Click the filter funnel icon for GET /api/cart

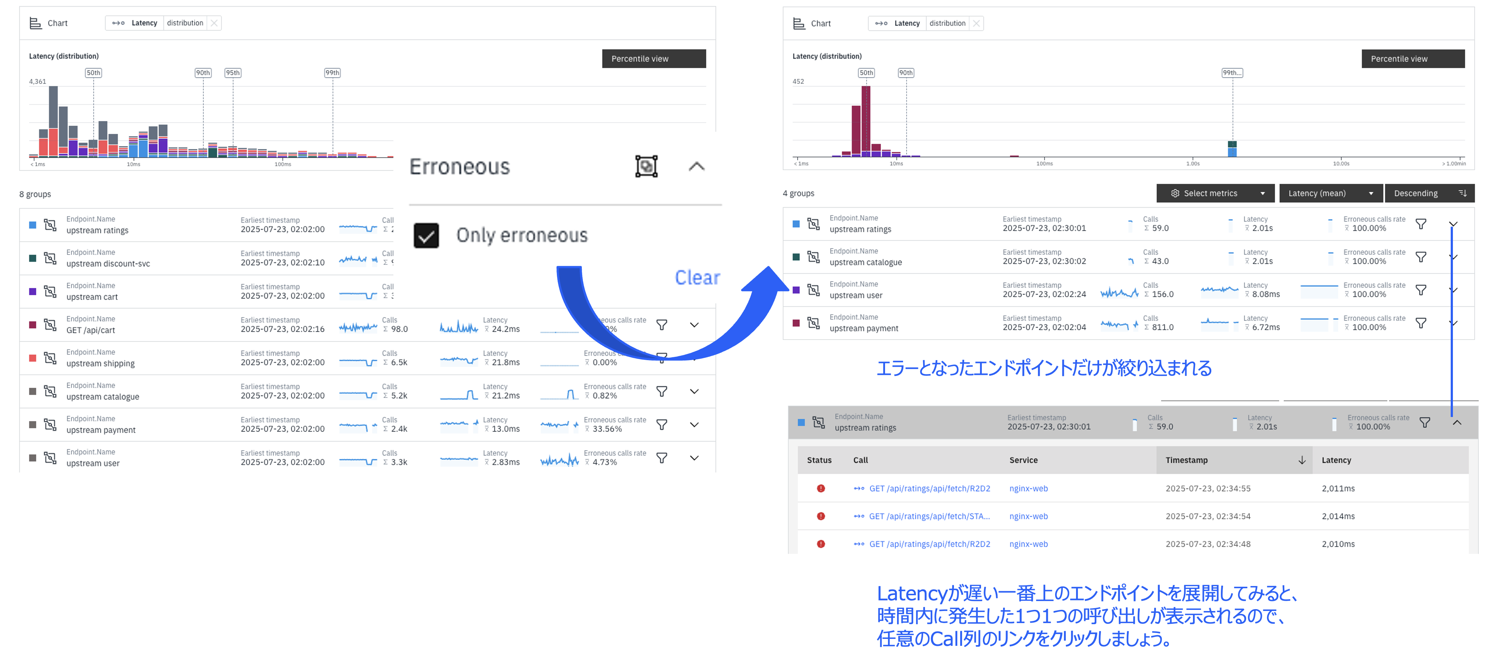[x=661, y=325]
